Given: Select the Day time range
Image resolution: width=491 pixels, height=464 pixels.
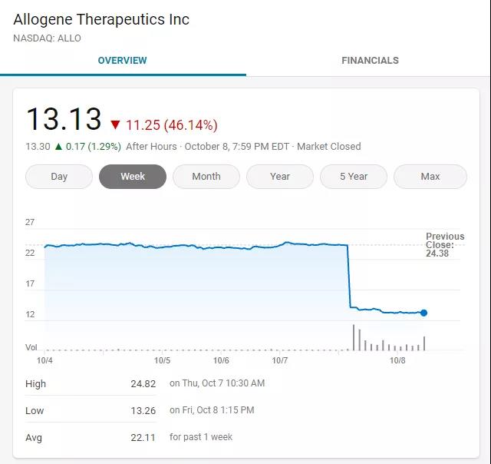Looking at the screenshot, I should pos(59,177).
